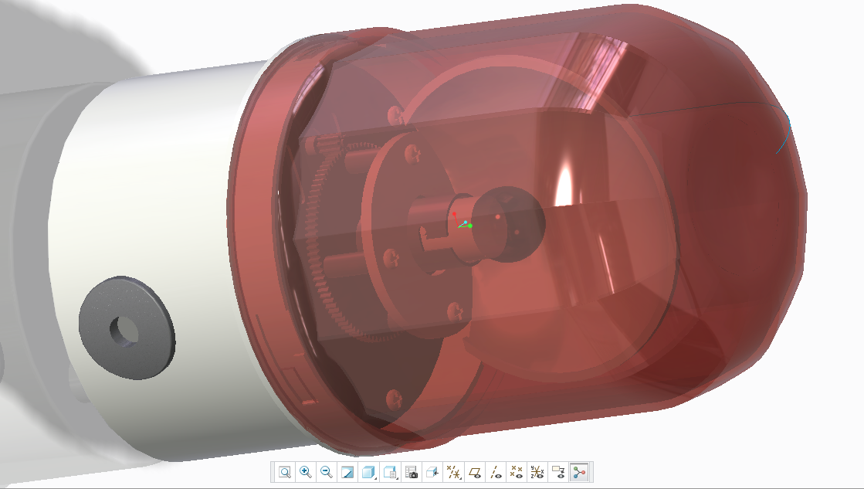
Task: Click the Zoom Out magnifier icon
Action: point(326,473)
